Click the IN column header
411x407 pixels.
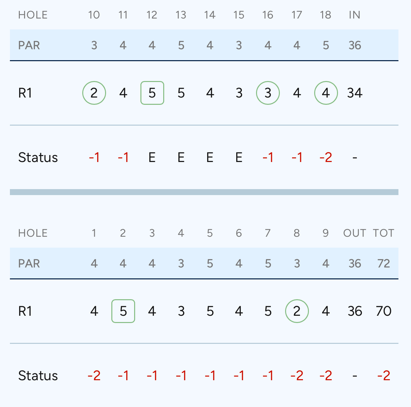pyautogui.click(x=355, y=15)
